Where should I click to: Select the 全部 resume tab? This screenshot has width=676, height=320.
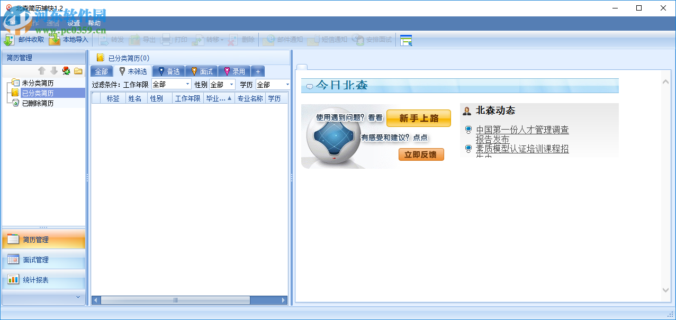pyautogui.click(x=101, y=71)
